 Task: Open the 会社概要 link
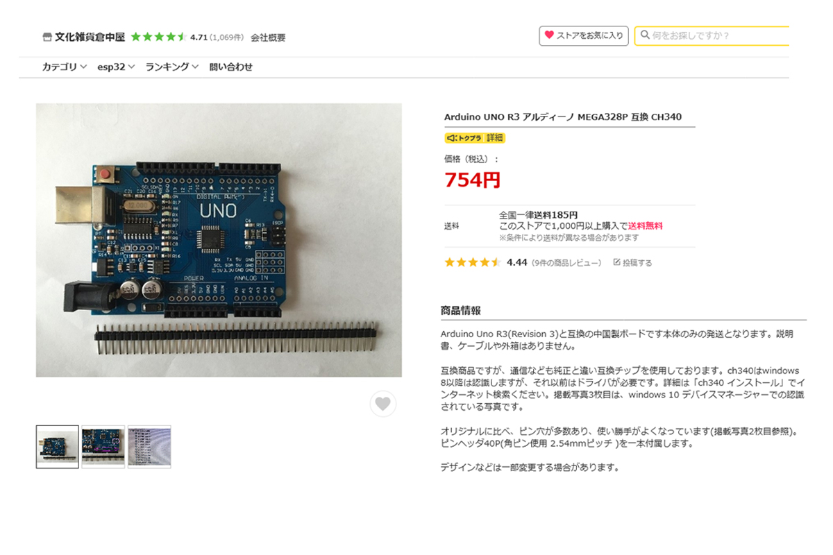pyautogui.click(x=268, y=37)
